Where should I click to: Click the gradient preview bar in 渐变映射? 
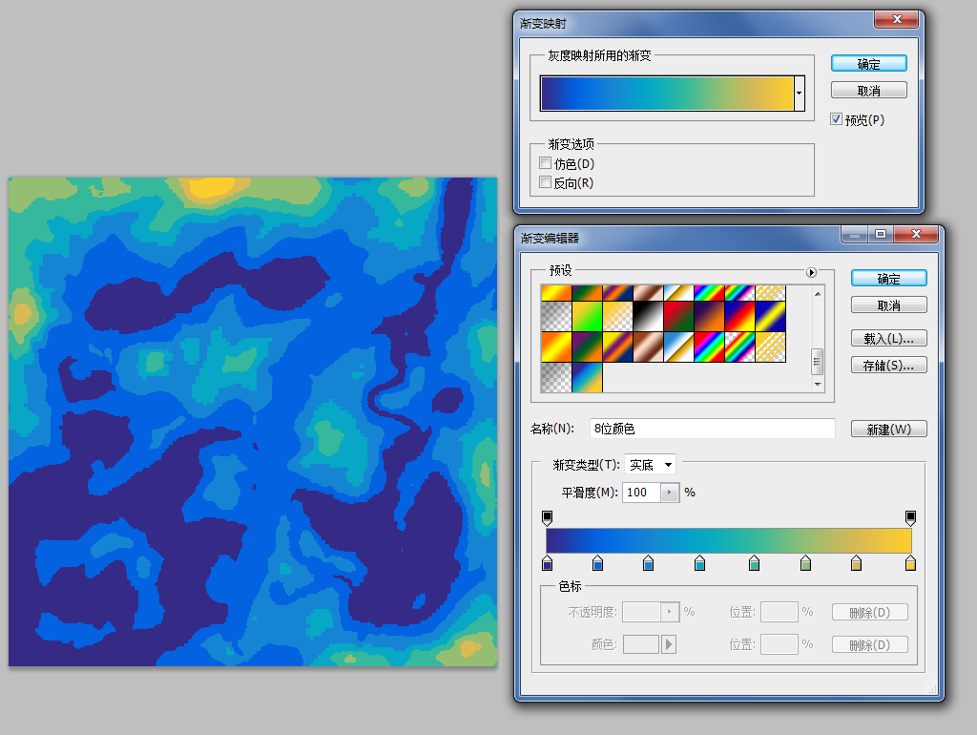pyautogui.click(x=667, y=94)
